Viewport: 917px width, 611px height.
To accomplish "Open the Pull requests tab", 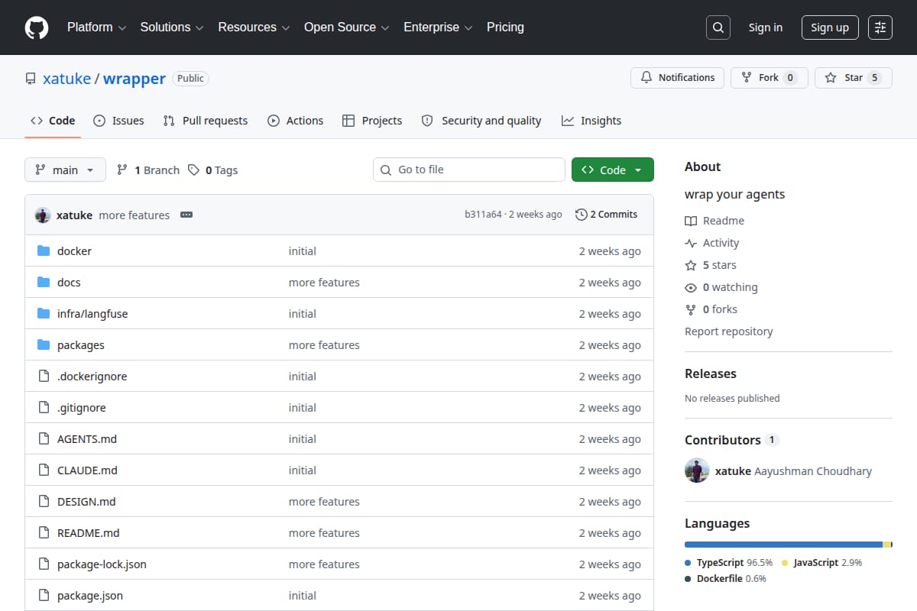I will (206, 121).
